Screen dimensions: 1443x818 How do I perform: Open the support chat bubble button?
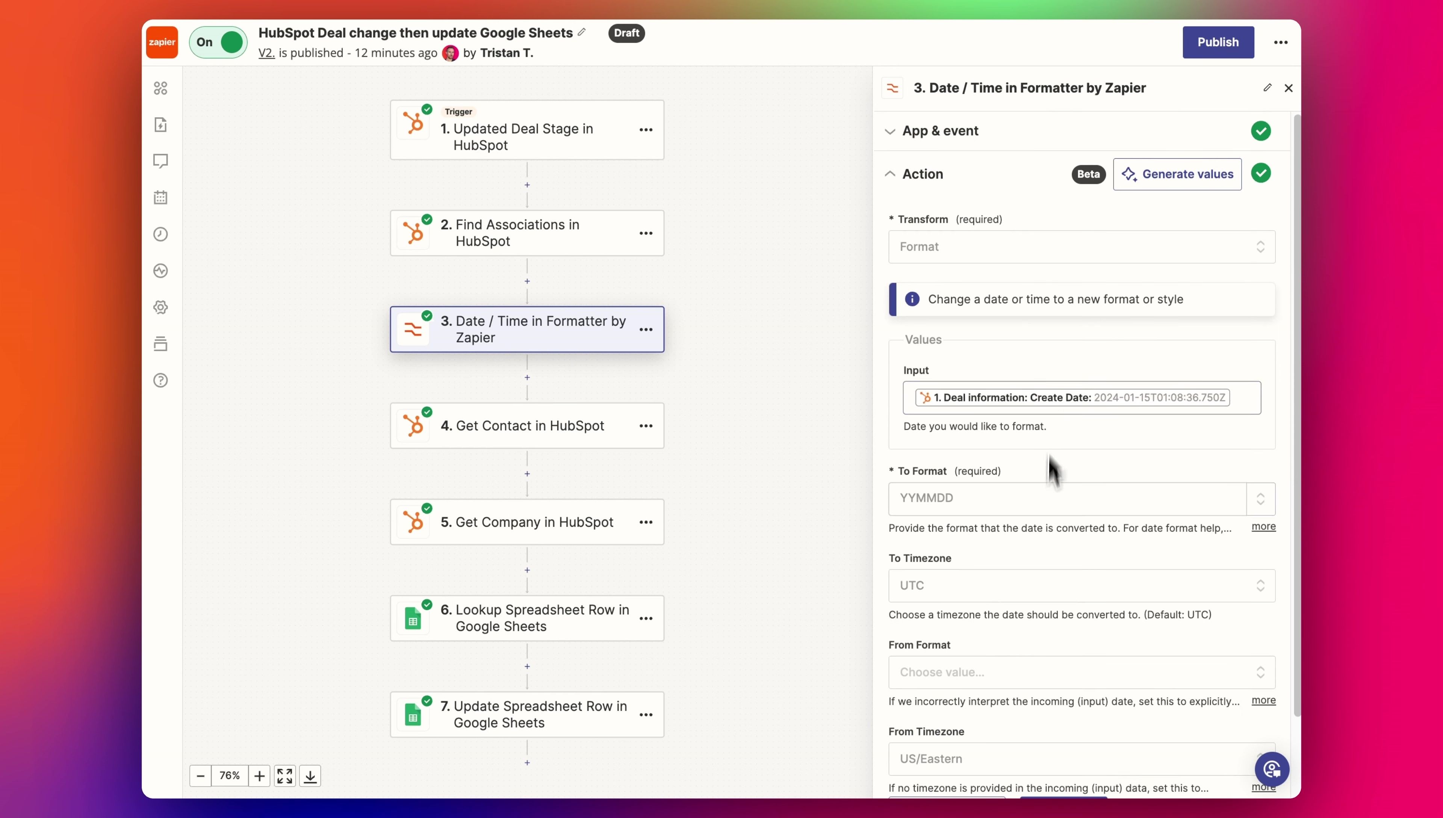(1272, 769)
